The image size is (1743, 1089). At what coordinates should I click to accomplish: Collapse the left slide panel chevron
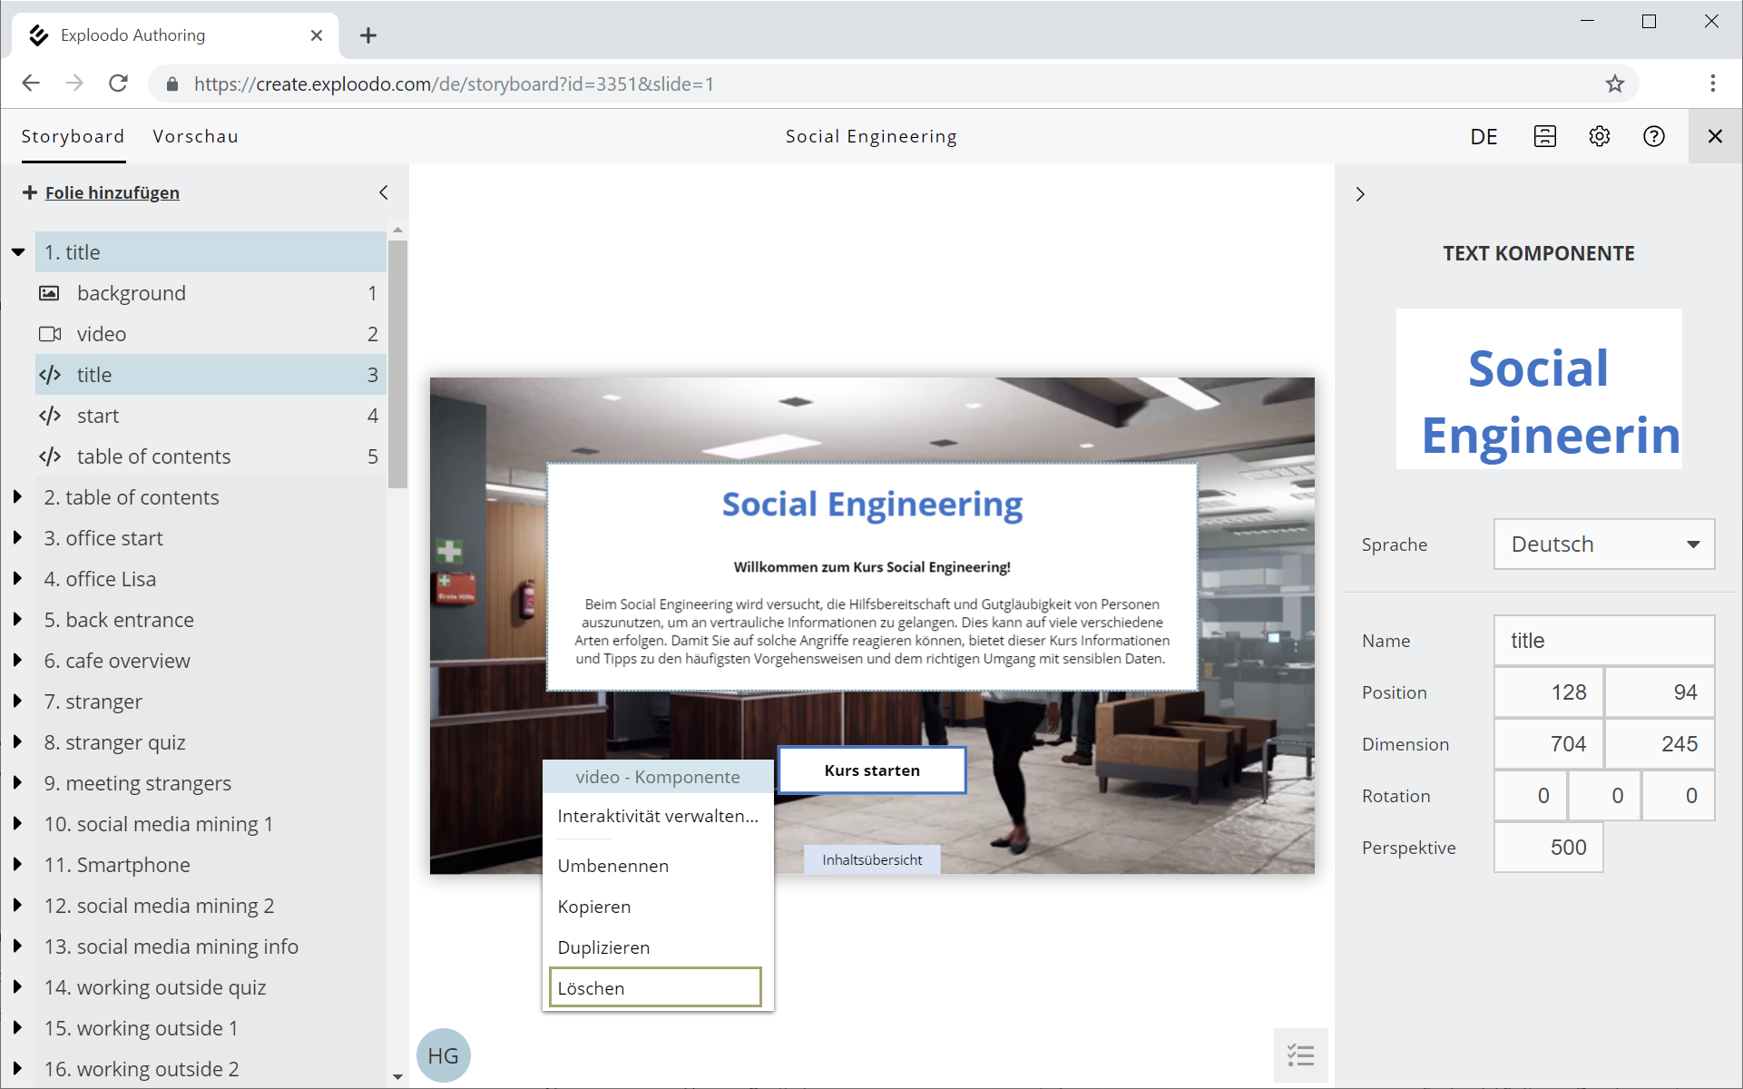(384, 192)
